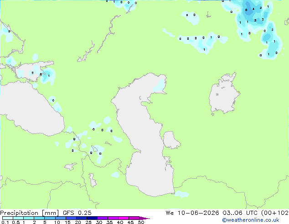Image resolution: width=289 pixels, height=224 pixels.
Task: Pick the 10–15 mm legend color box
Action: 60,218
